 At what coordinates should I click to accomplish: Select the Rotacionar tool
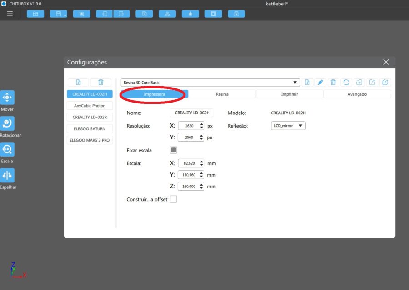(7, 123)
